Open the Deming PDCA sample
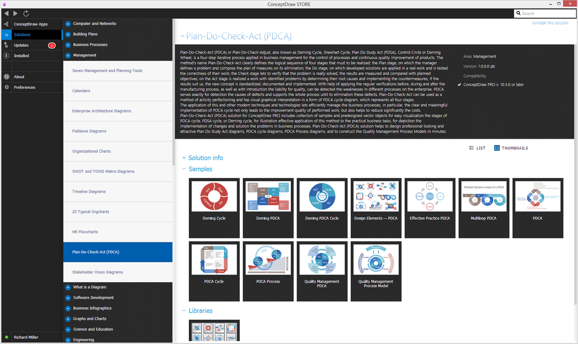 coord(268,208)
